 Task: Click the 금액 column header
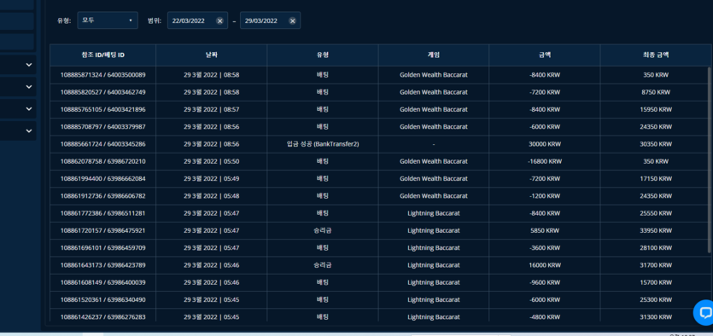tap(545, 55)
